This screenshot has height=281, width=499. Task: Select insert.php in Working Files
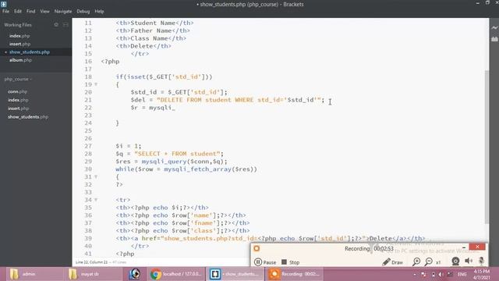(x=19, y=44)
